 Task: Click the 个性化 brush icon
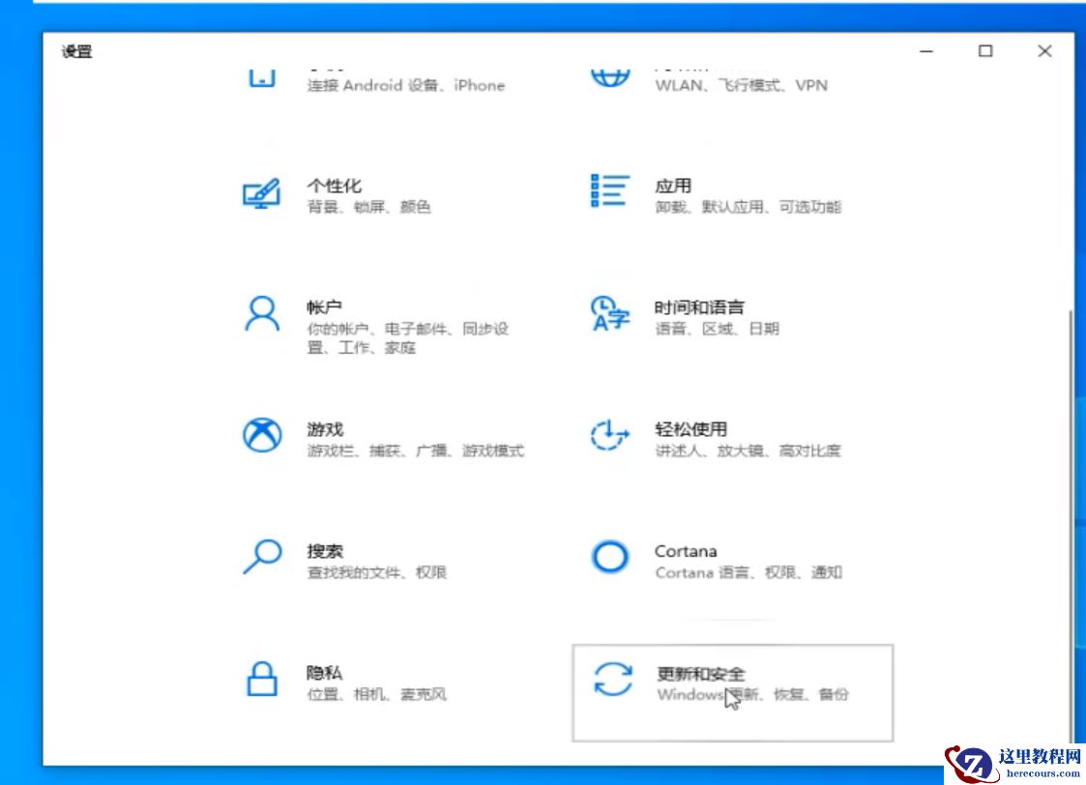click(x=259, y=191)
